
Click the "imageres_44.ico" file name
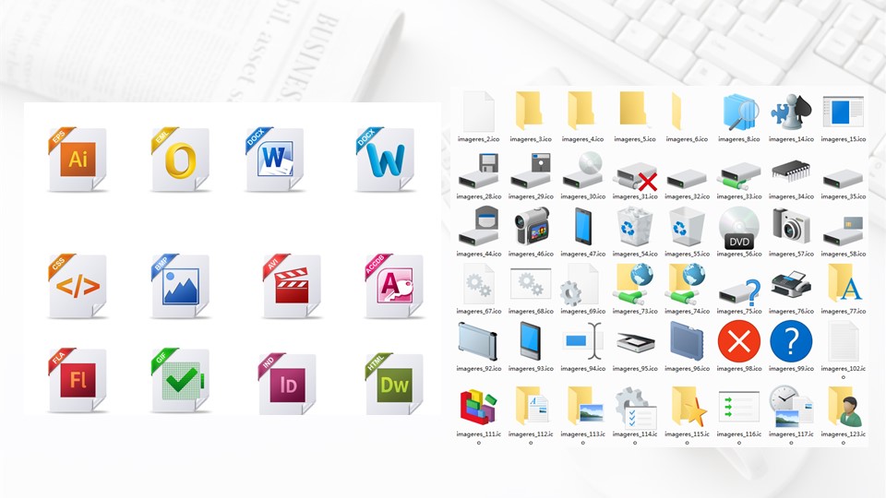479,255
